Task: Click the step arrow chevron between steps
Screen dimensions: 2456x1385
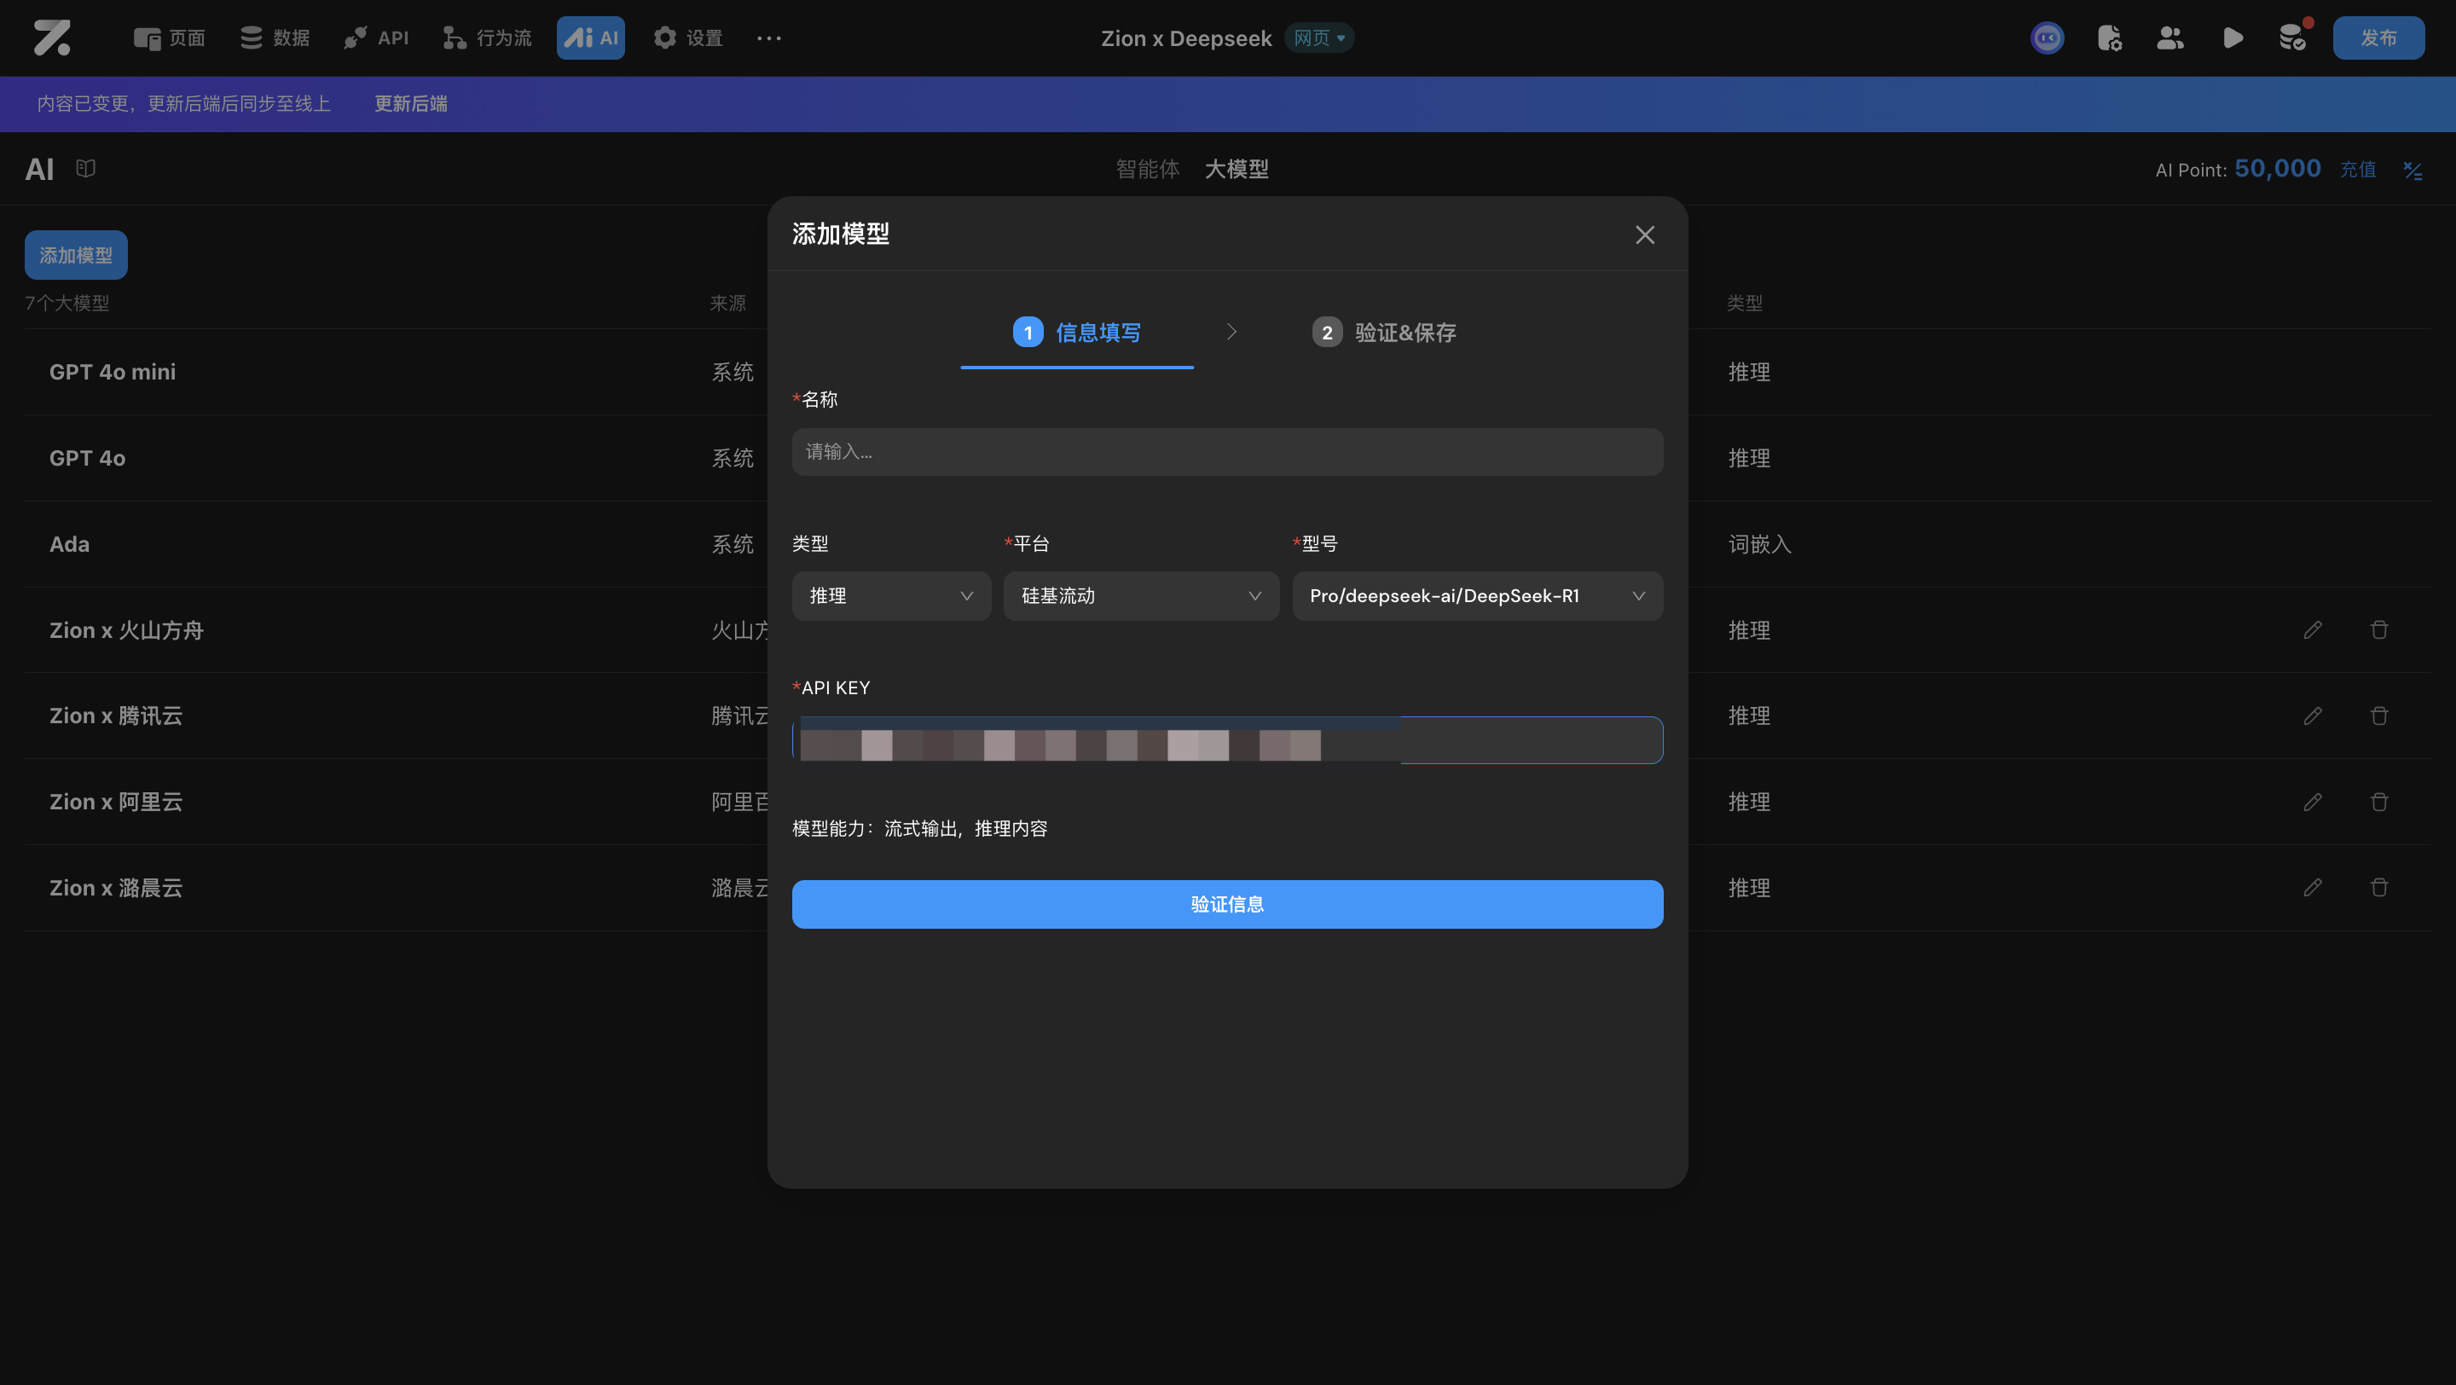Action: pos(1231,332)
